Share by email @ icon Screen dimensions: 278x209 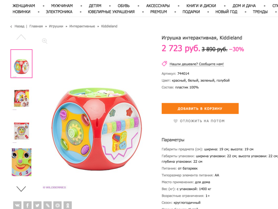[x=57, y=205]
